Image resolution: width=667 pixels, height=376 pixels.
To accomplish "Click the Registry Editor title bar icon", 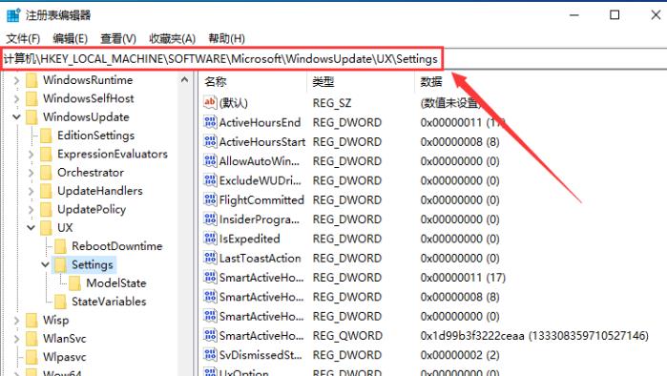I will (13, 15).
